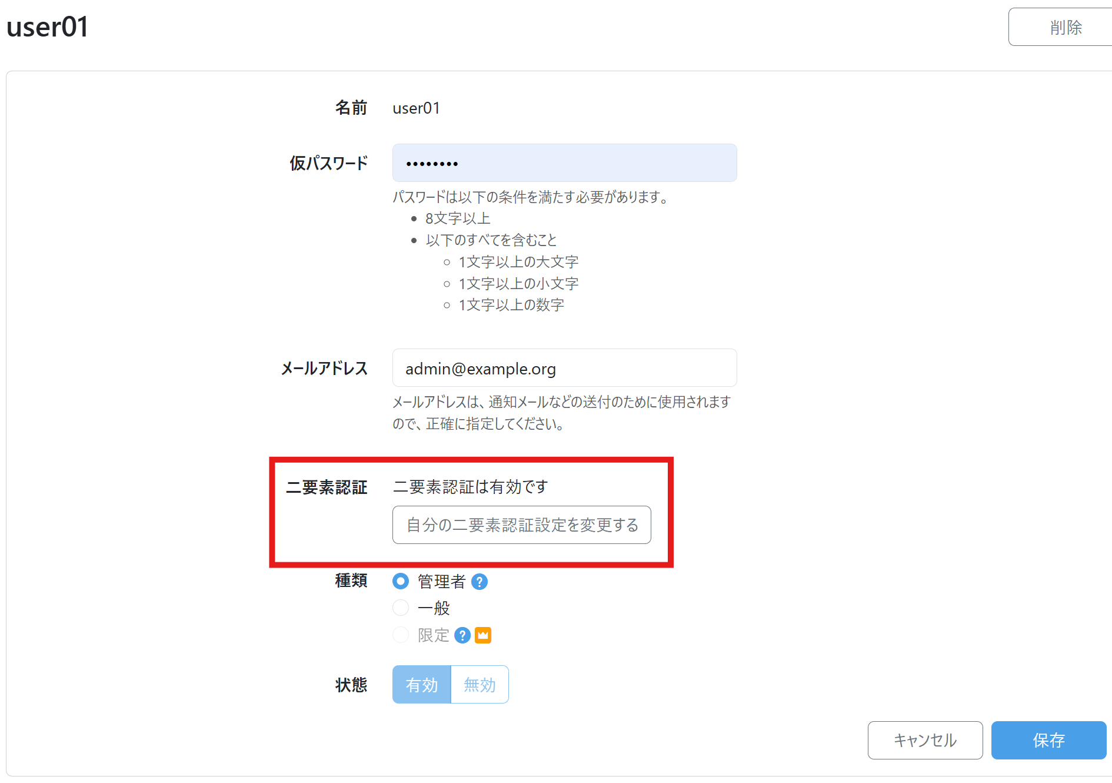Screen dimensions: 1112x783
Task: Click the 削除 button
Action: (1065, 27)
